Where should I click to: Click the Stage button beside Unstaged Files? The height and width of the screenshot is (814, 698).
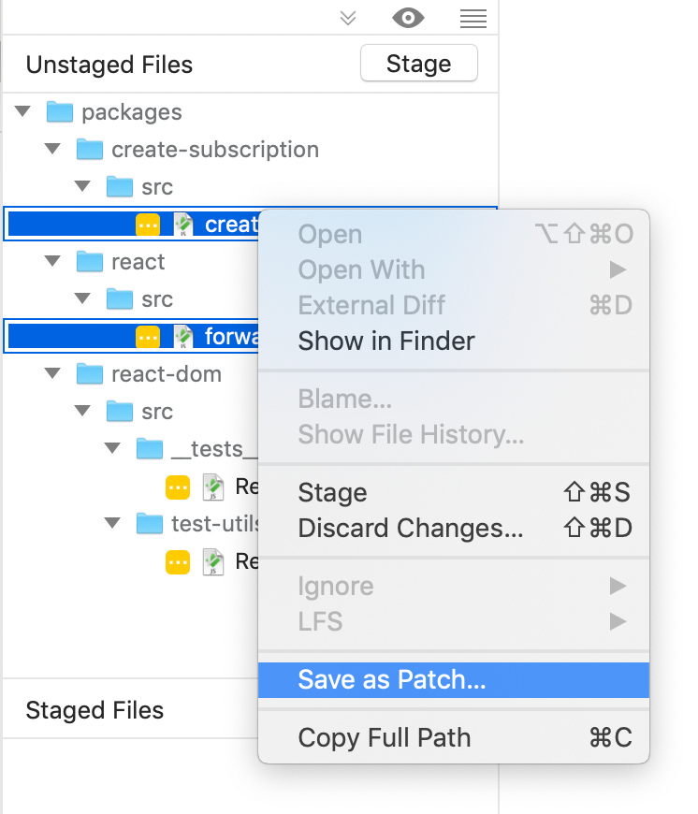(419, 64)
